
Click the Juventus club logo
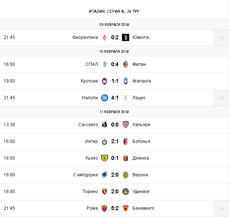[126, 37]
